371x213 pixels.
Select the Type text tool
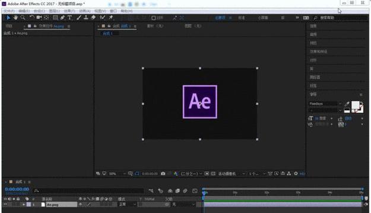(x=69, y=18)
